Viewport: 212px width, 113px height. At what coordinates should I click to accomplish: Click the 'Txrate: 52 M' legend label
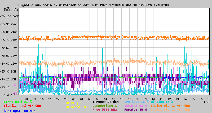pyautogui.click(x=135, y=106)
